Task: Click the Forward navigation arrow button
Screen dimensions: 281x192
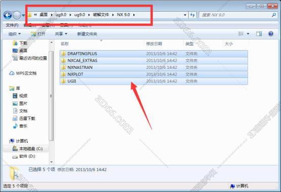Action: 17,15
